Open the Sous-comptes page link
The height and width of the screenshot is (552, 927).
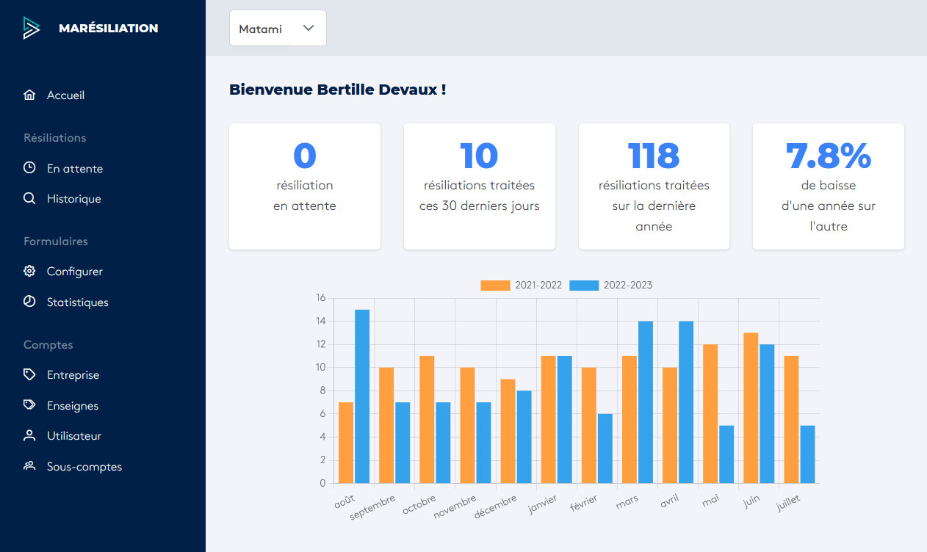click(x=84, y=467)
